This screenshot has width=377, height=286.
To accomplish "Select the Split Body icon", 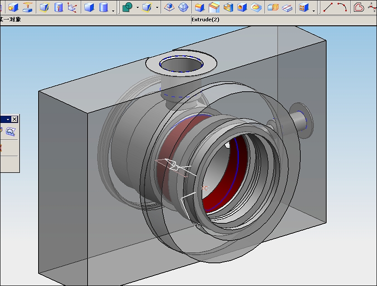I will coord(287,7).
